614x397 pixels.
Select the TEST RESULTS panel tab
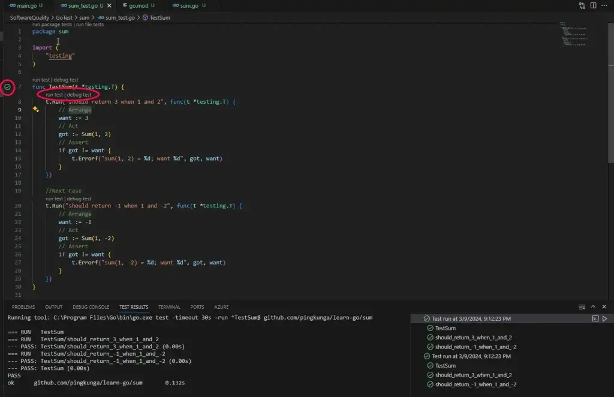pyautogui.click(x=134, y=307)
